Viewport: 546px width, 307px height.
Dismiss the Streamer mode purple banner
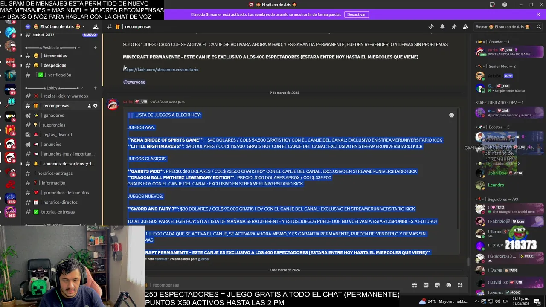point(538,14)
